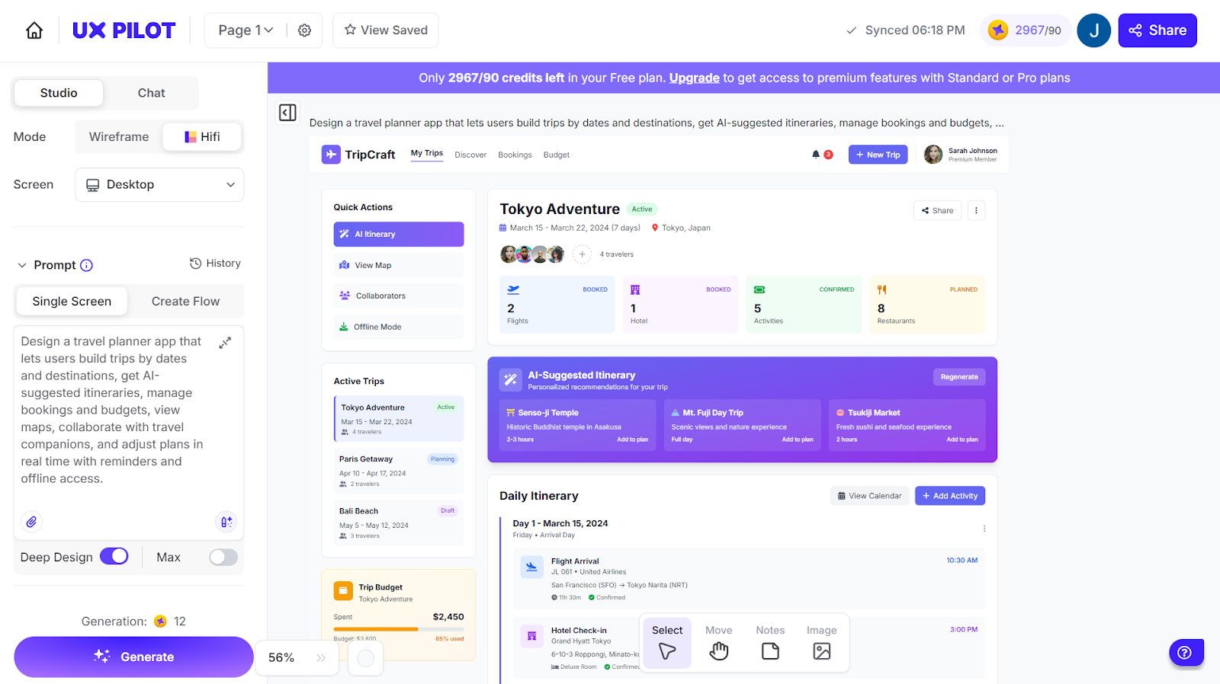
Task: Click View Saved button
Action: 386,30
